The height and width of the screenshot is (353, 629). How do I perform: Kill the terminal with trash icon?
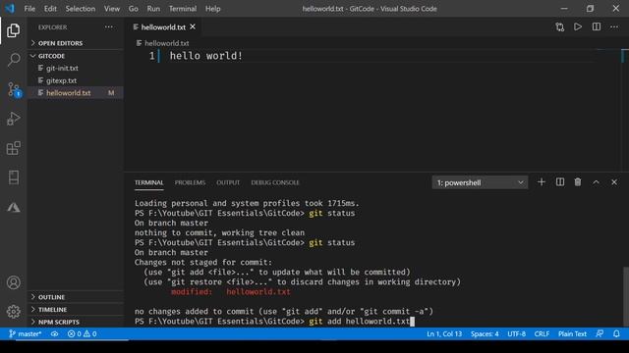click(578, 182)
